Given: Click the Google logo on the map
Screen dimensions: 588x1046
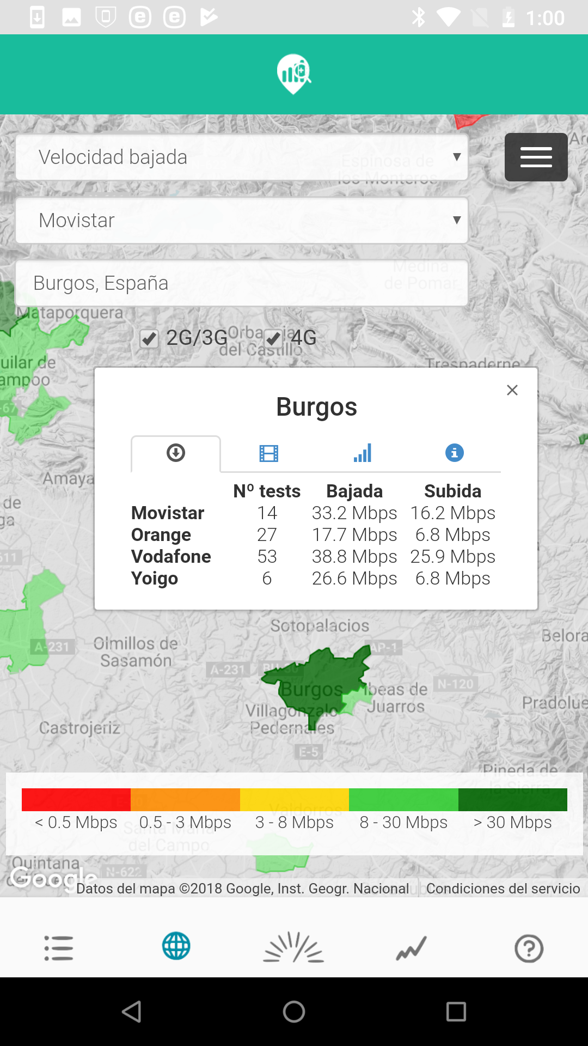Looking at the screenshot, I should click(x=53, y=878).
